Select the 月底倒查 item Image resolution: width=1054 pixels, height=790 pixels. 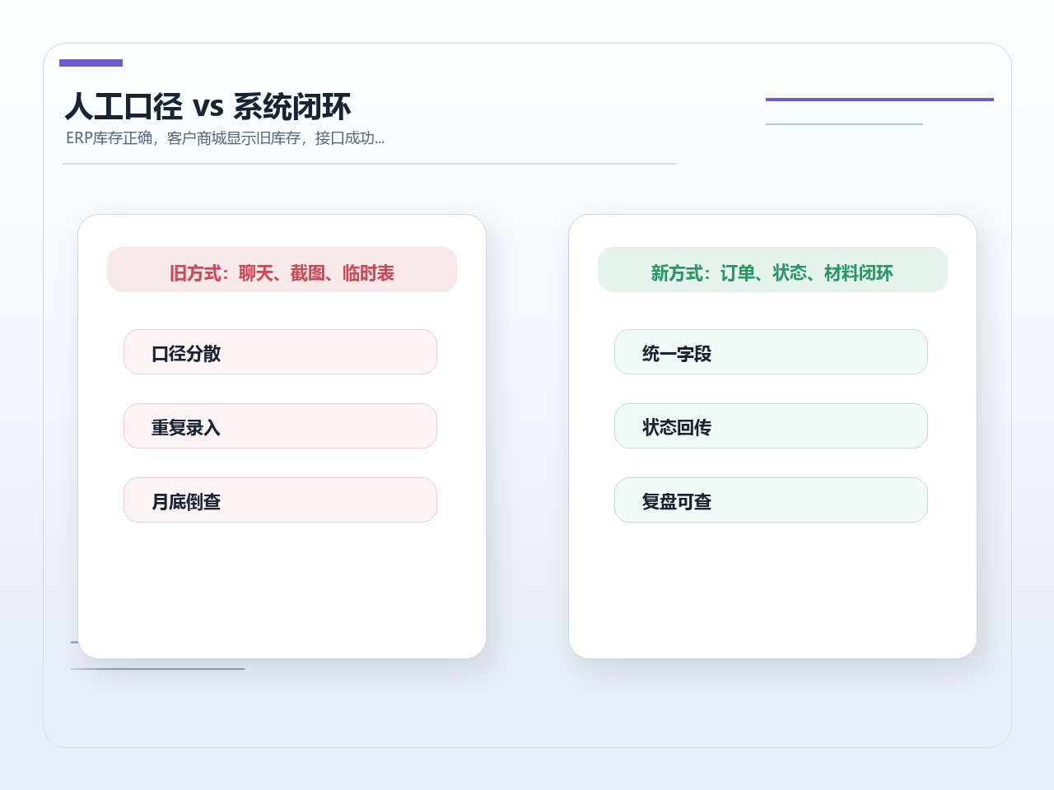[280, 500]
